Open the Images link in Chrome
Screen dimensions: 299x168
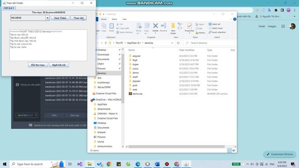pos(272,26)
